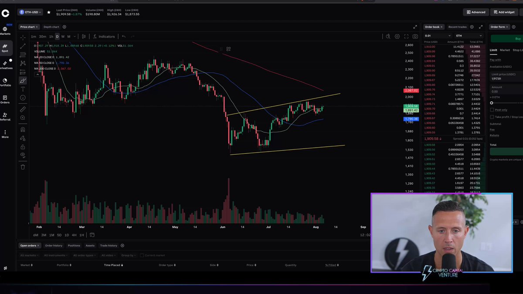
Task: Open the candlestick chart type selector
Action: click(x=84, y=37)
